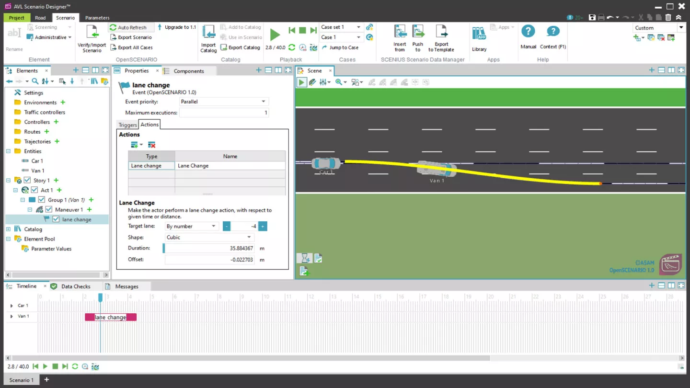Open the Manual help icon
The width and height of the screenshot is (690, 388).
[x=528, y=31]
